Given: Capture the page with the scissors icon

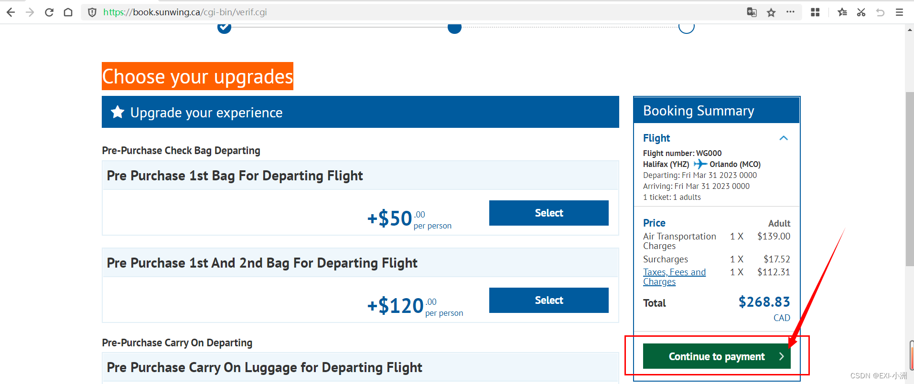Looking at the screenshot, I should tap(861, 12).
